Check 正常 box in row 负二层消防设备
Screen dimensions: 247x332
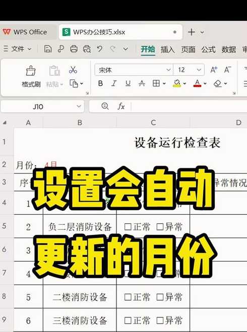pos(128,227)
